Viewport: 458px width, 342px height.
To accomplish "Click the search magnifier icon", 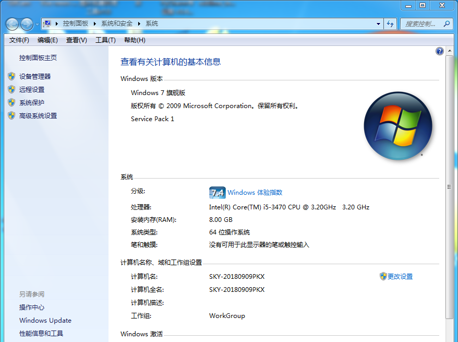I will pyautogui.click(x=447, y=23).
